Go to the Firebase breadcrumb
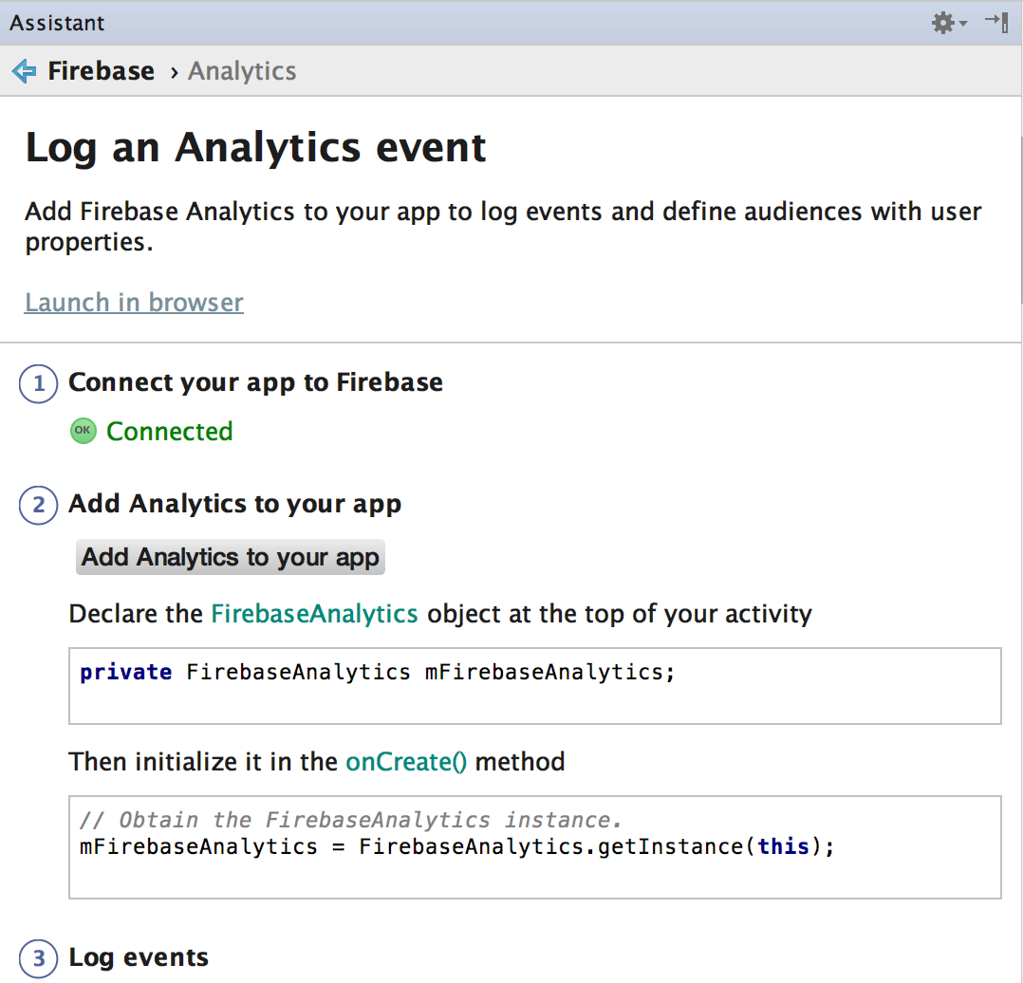This screenshot has width=1023, height=983. click(x=102, y=71)
